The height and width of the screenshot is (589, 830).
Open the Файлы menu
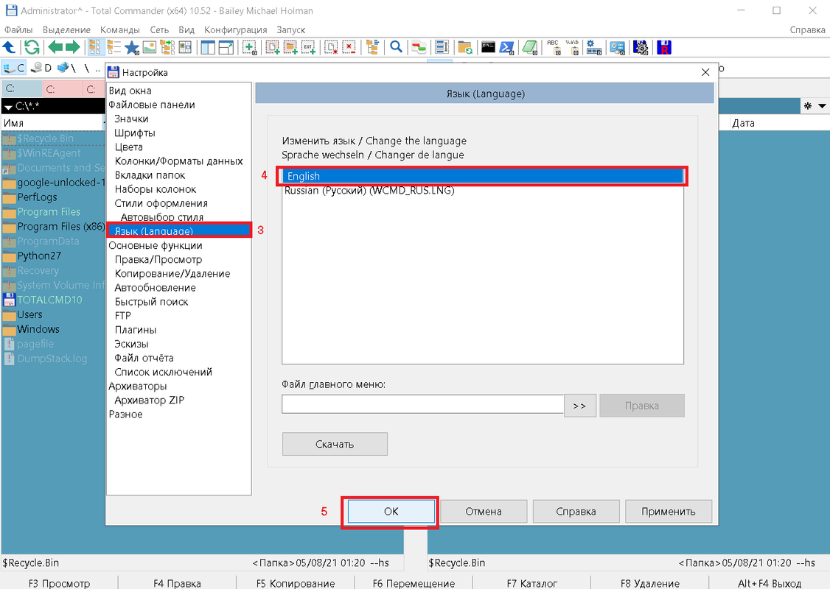(18, 29)
